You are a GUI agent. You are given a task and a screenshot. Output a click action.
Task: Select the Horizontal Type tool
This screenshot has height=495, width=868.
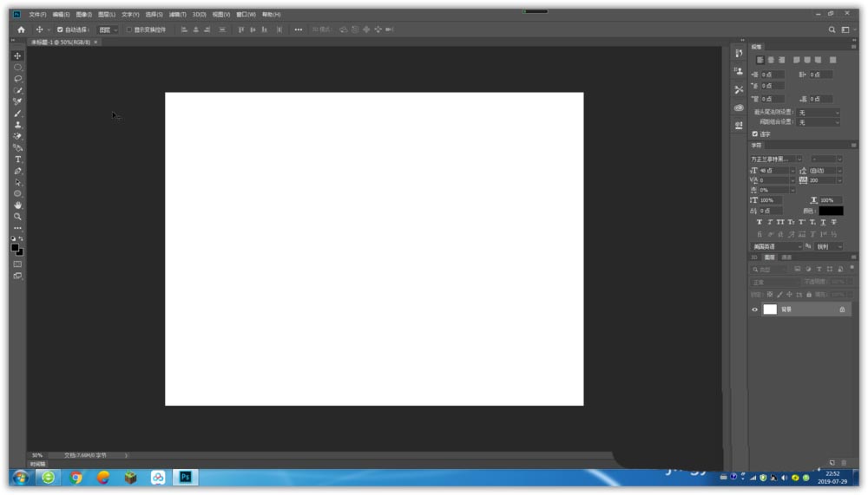tap(17, 160)
